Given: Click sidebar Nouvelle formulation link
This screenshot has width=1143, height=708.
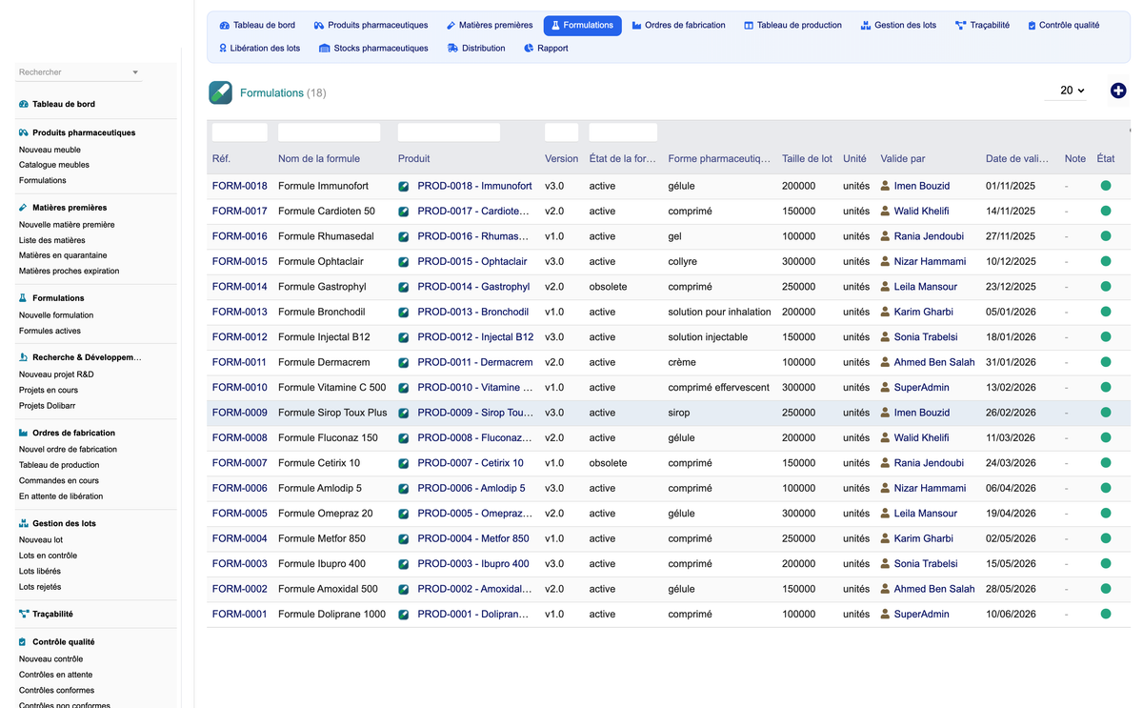Looking at the screenshot, I should coord(56,315).
